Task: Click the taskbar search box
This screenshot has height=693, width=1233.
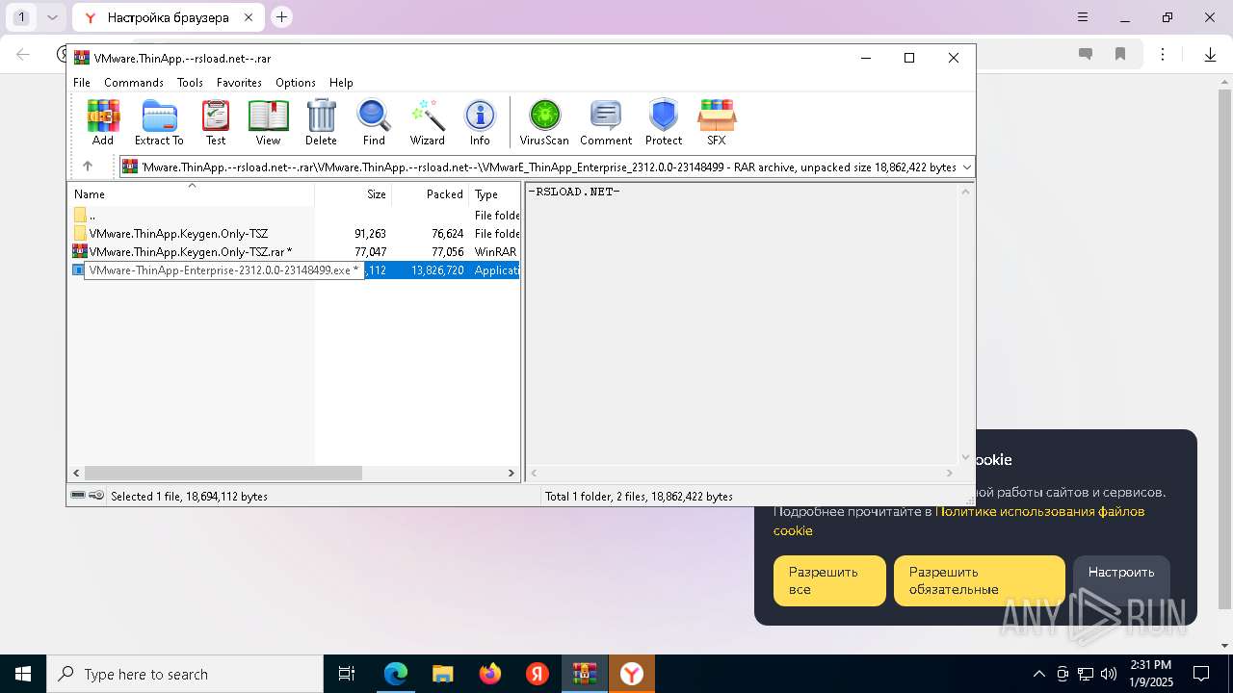Action: 185,674
